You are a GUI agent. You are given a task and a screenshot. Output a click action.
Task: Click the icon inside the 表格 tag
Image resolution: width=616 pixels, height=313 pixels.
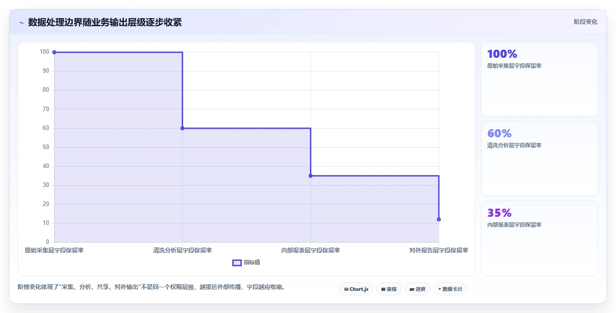[383, 289]
